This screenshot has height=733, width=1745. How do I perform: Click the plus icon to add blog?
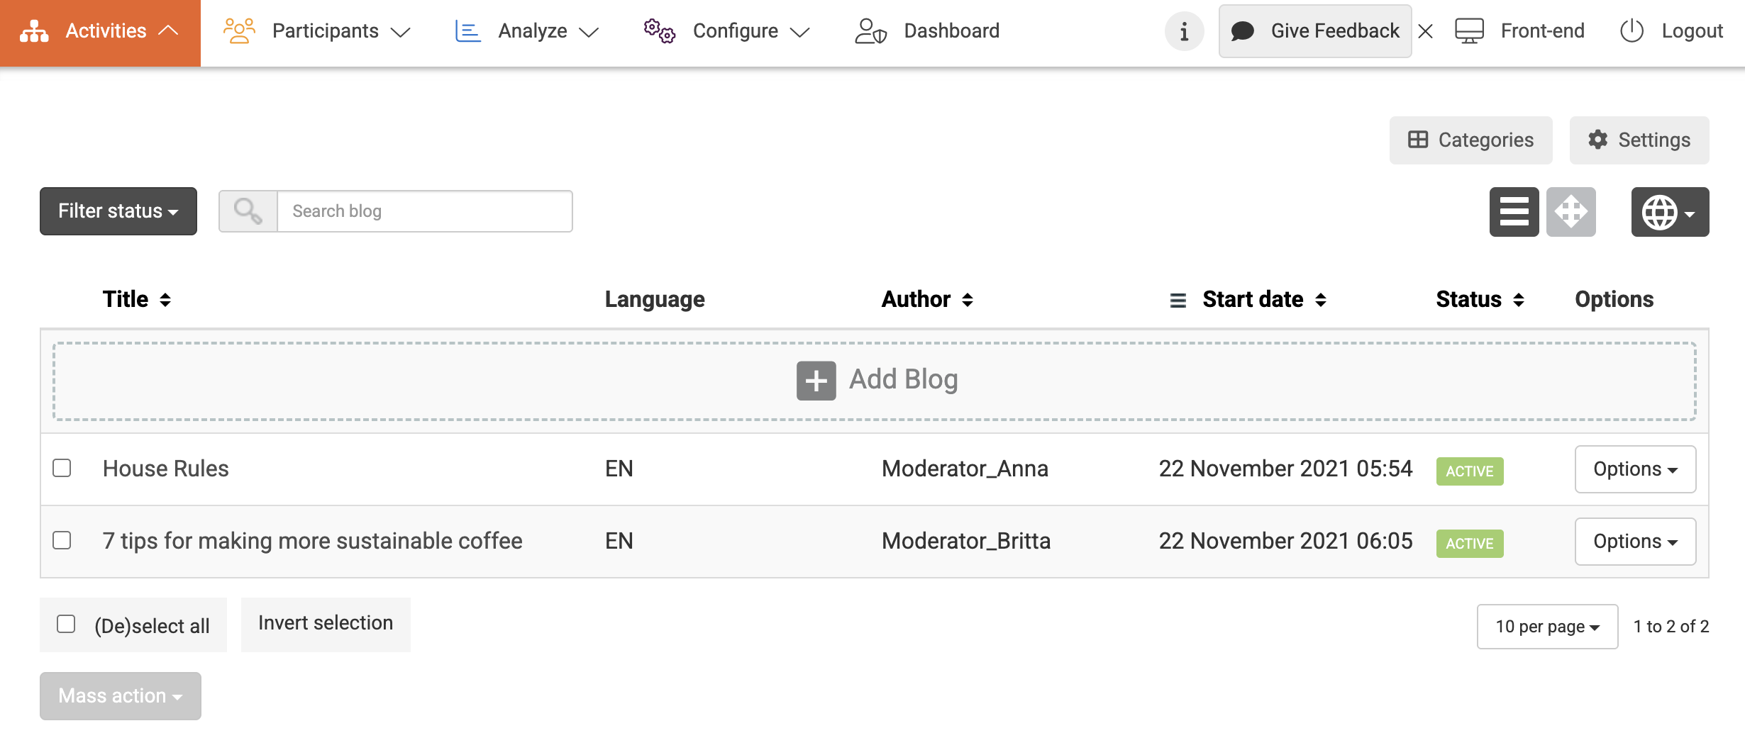point(816,381)
